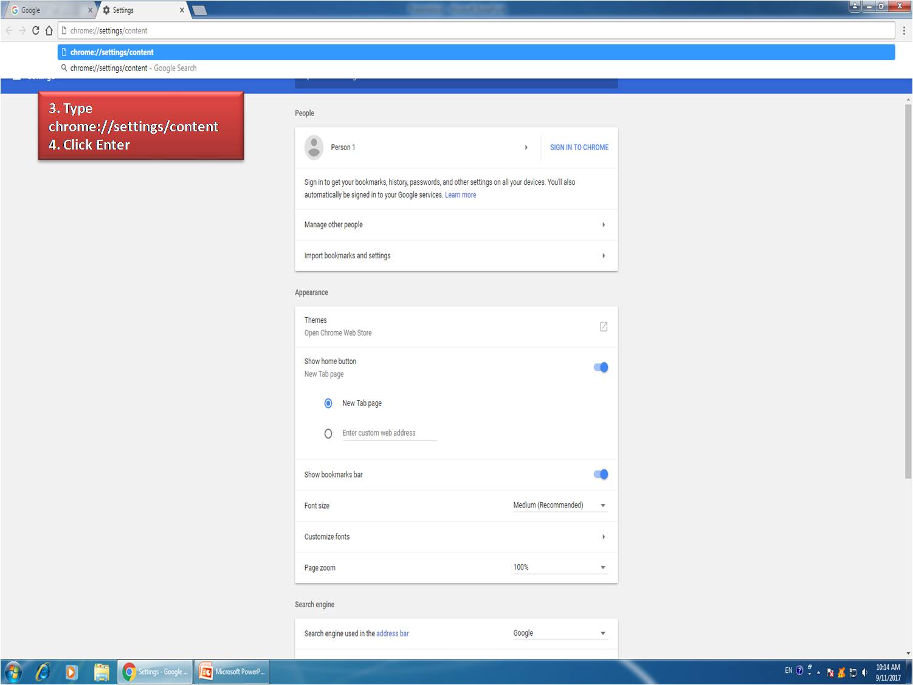Toggle the Show bookmarks bar switch
This screenshot has width=913, height=685.
[601, 474]
